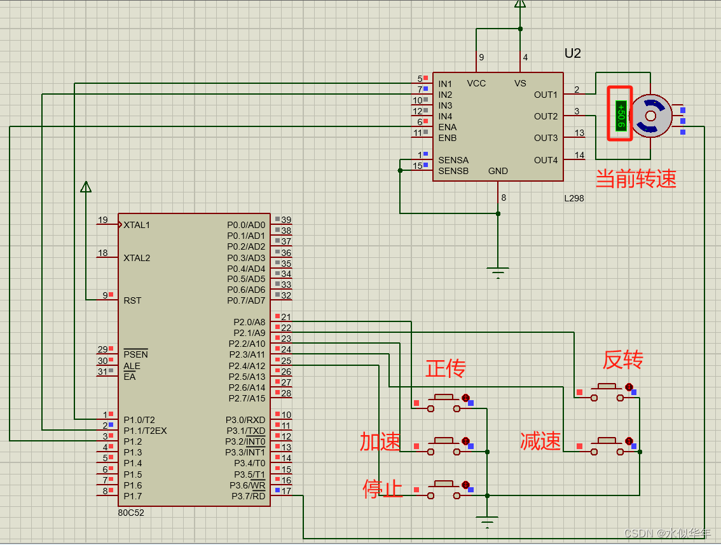Toggle the latch dot on 减速 button
The height and width of the screenshot is (545, 721).
coord(629,441)
